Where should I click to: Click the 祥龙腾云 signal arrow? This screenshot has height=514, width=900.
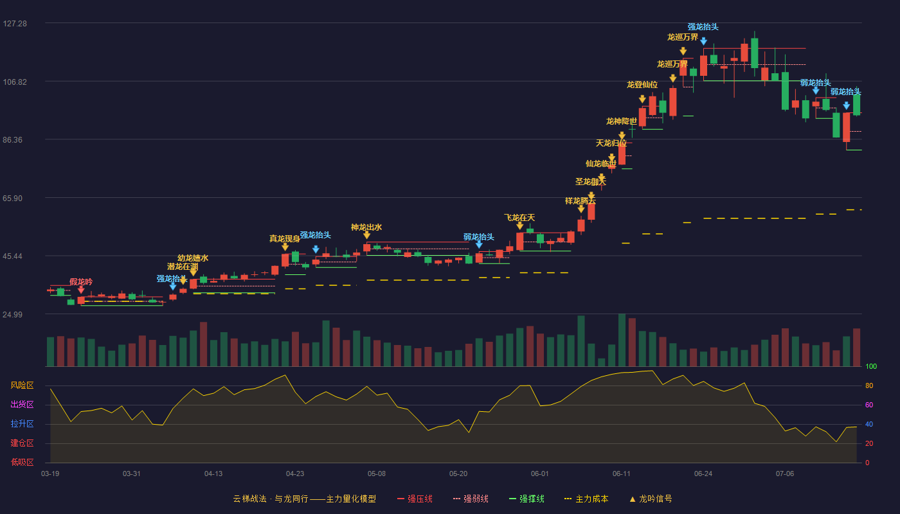580,209
